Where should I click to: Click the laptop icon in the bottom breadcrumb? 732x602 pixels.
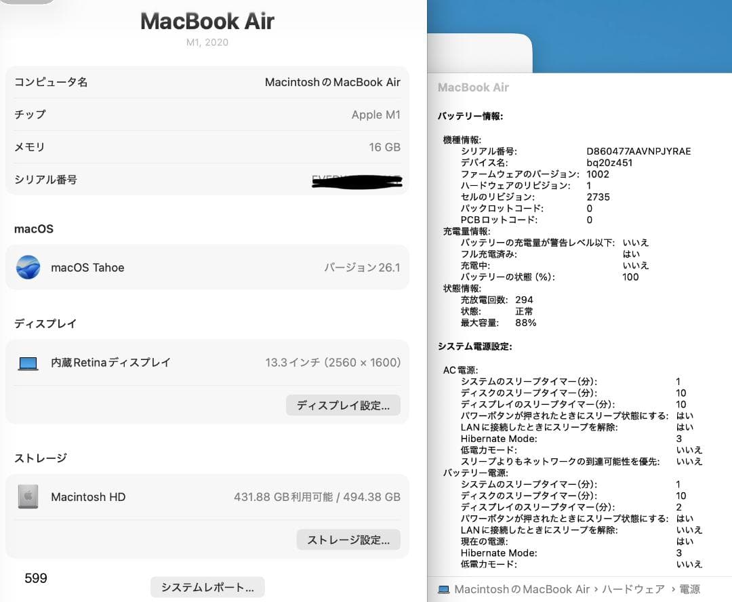[x=445, y=589]
